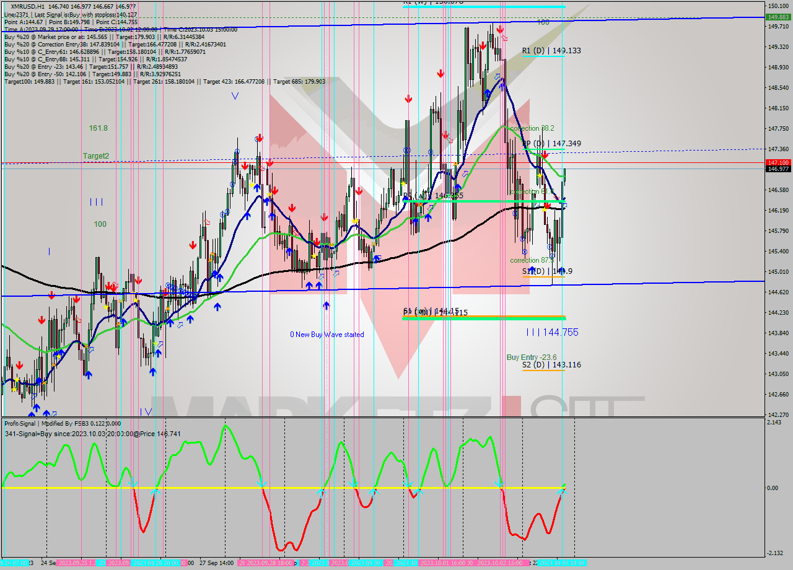Select the '| | | 144.755' wave label
The image size is (793, 570).
pos(552,332)
